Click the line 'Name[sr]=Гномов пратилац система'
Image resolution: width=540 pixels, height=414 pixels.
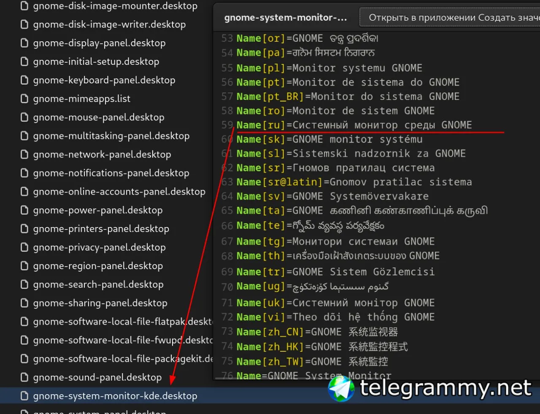click(x=335, y=168)
